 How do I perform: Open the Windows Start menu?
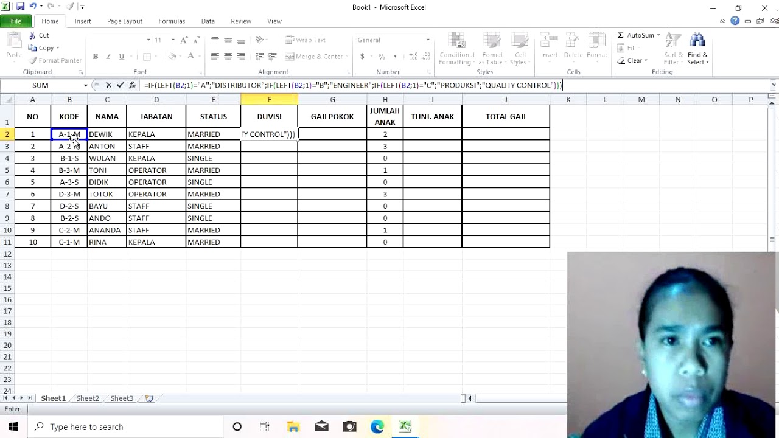click(x=14, y=427)
